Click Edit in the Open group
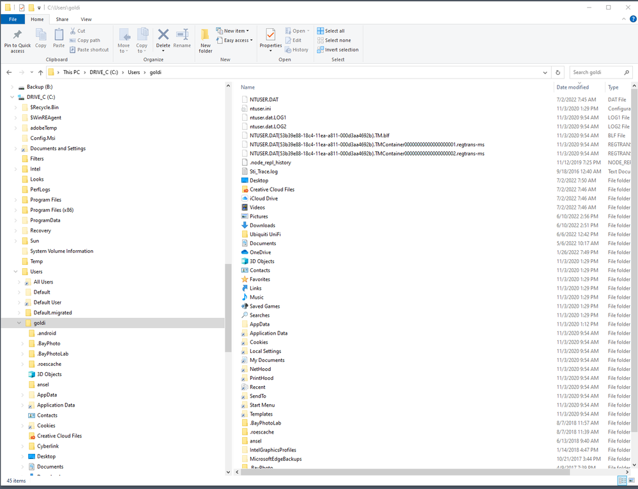The image size is (638, 489). tap(293, 40)
